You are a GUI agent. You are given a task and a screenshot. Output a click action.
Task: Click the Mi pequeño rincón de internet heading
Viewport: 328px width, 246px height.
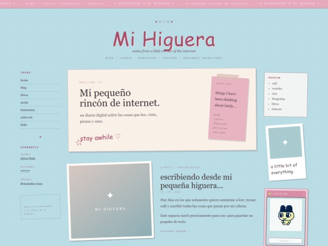coord(120,98)
